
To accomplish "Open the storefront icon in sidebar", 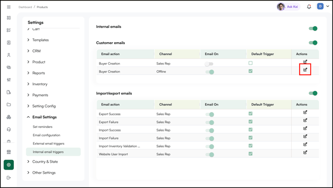I will click(x=9, y=152).
